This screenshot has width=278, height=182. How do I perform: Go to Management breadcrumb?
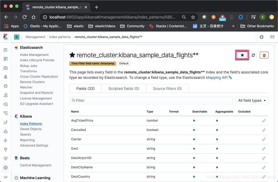click(x=35, y=37)
